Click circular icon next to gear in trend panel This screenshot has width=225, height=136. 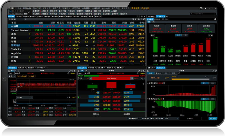pos(72,71)
